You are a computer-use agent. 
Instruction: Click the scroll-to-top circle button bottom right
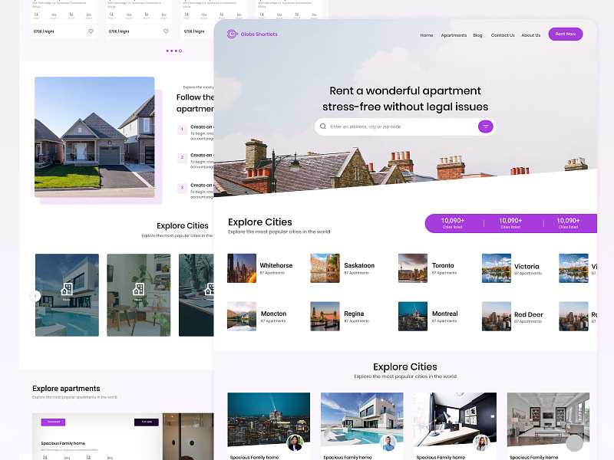point(574,443)
